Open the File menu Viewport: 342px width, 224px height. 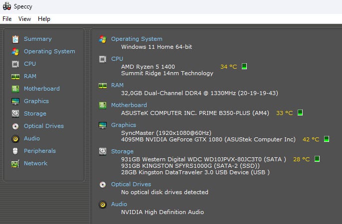[x=7, y=19]
